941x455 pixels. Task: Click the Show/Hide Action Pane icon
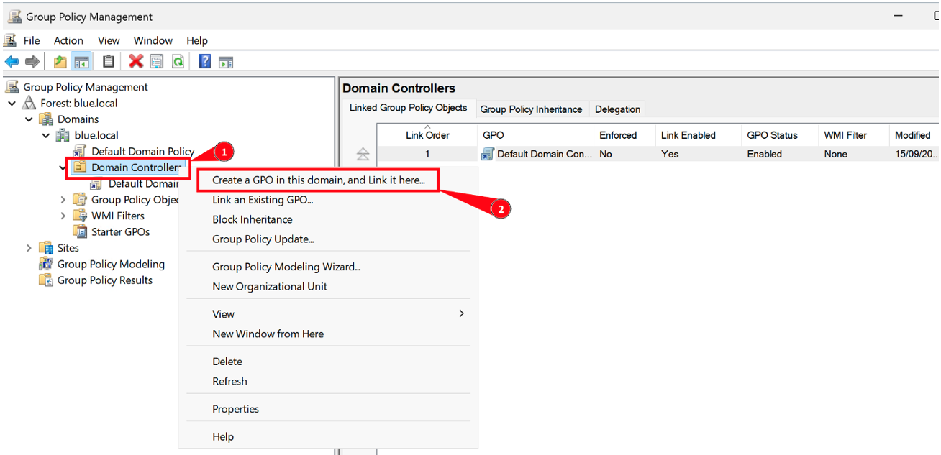226,62
